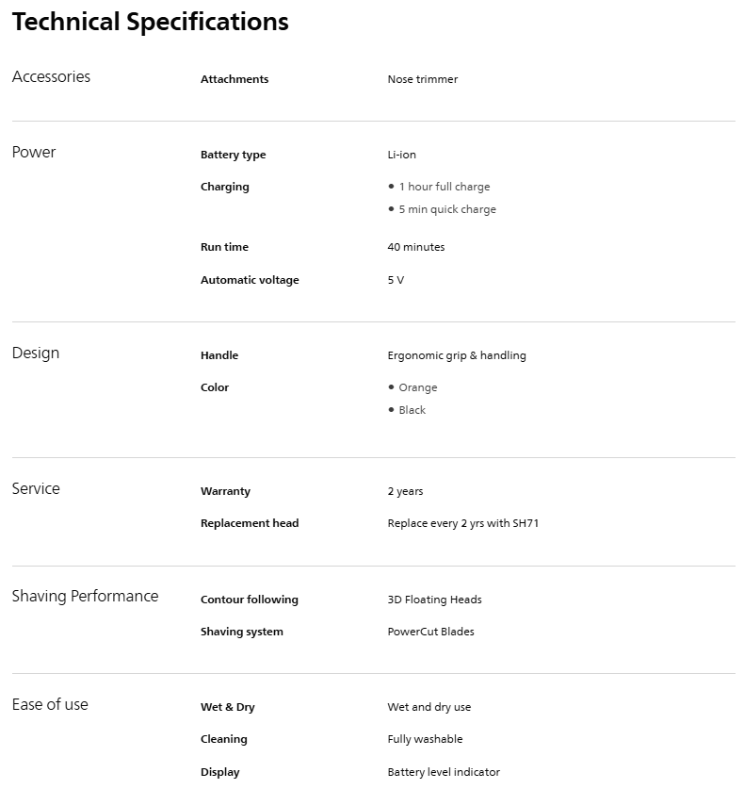Select the 1 hour full charge item
This screenshot has height=789, width=744.
pos(444,187)
